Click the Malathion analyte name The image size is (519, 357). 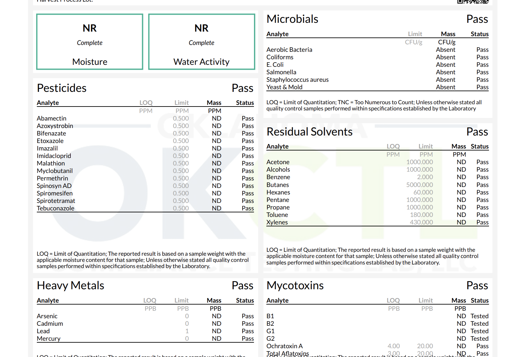[51, 163]
